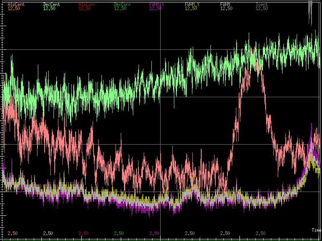Select the 12.50 value under Icent
Image resolution: width=322 pixels, height=241 pixels.
(x=262, y=8)
